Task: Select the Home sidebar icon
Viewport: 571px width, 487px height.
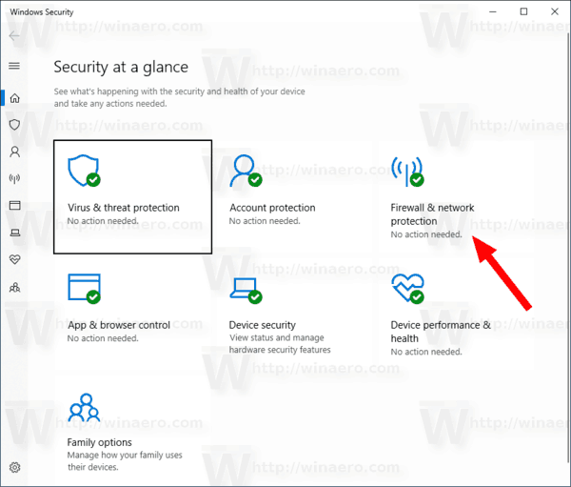Action: (x=14, y=98)
